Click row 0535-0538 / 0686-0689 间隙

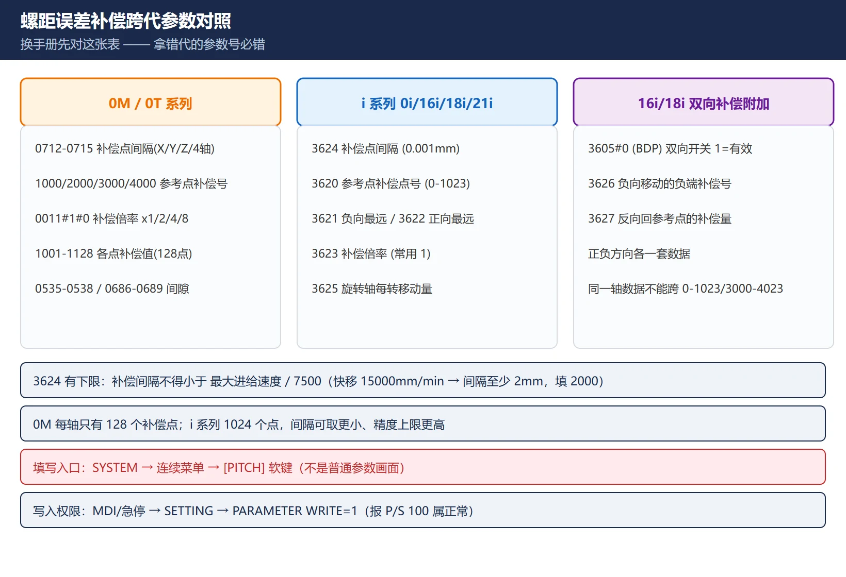[x=112, y=289]
